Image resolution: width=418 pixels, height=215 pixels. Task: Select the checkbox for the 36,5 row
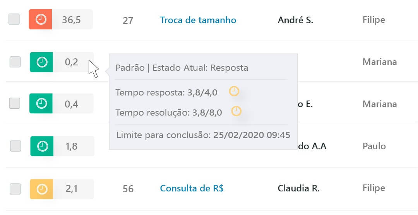pyautogui.click(x=14, y=19)
